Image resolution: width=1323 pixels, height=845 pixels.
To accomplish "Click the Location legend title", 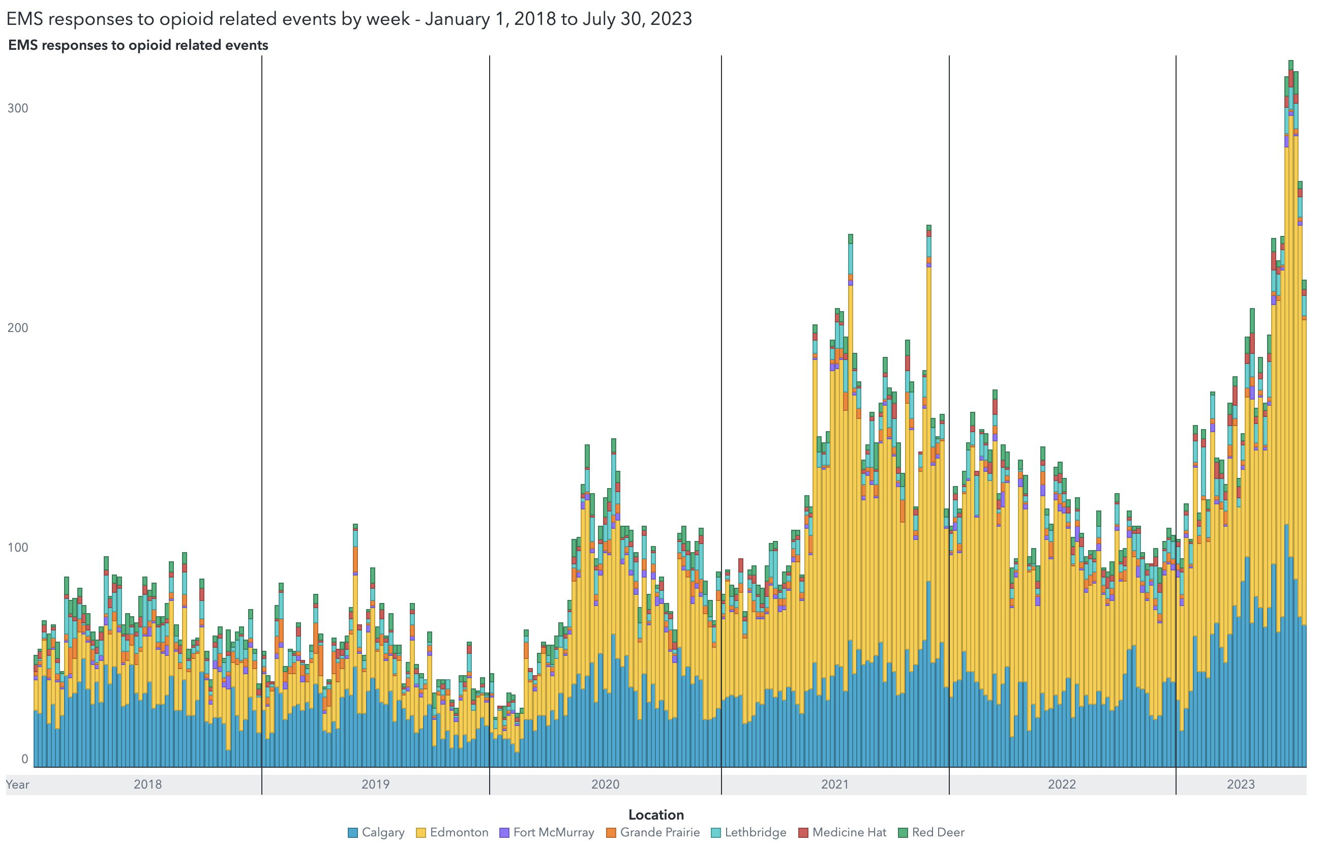I will coord(656,815).
